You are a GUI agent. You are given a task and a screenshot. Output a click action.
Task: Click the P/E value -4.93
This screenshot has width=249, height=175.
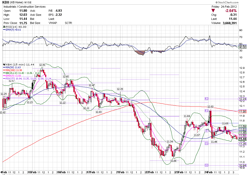58,11
